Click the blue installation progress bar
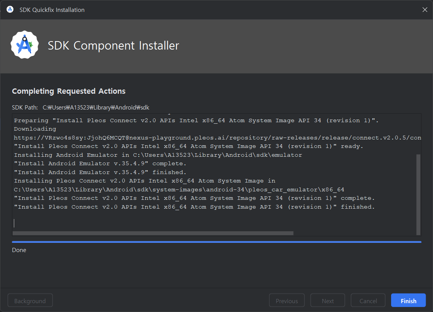Screen dimensions: 433x312 [216, 242]
